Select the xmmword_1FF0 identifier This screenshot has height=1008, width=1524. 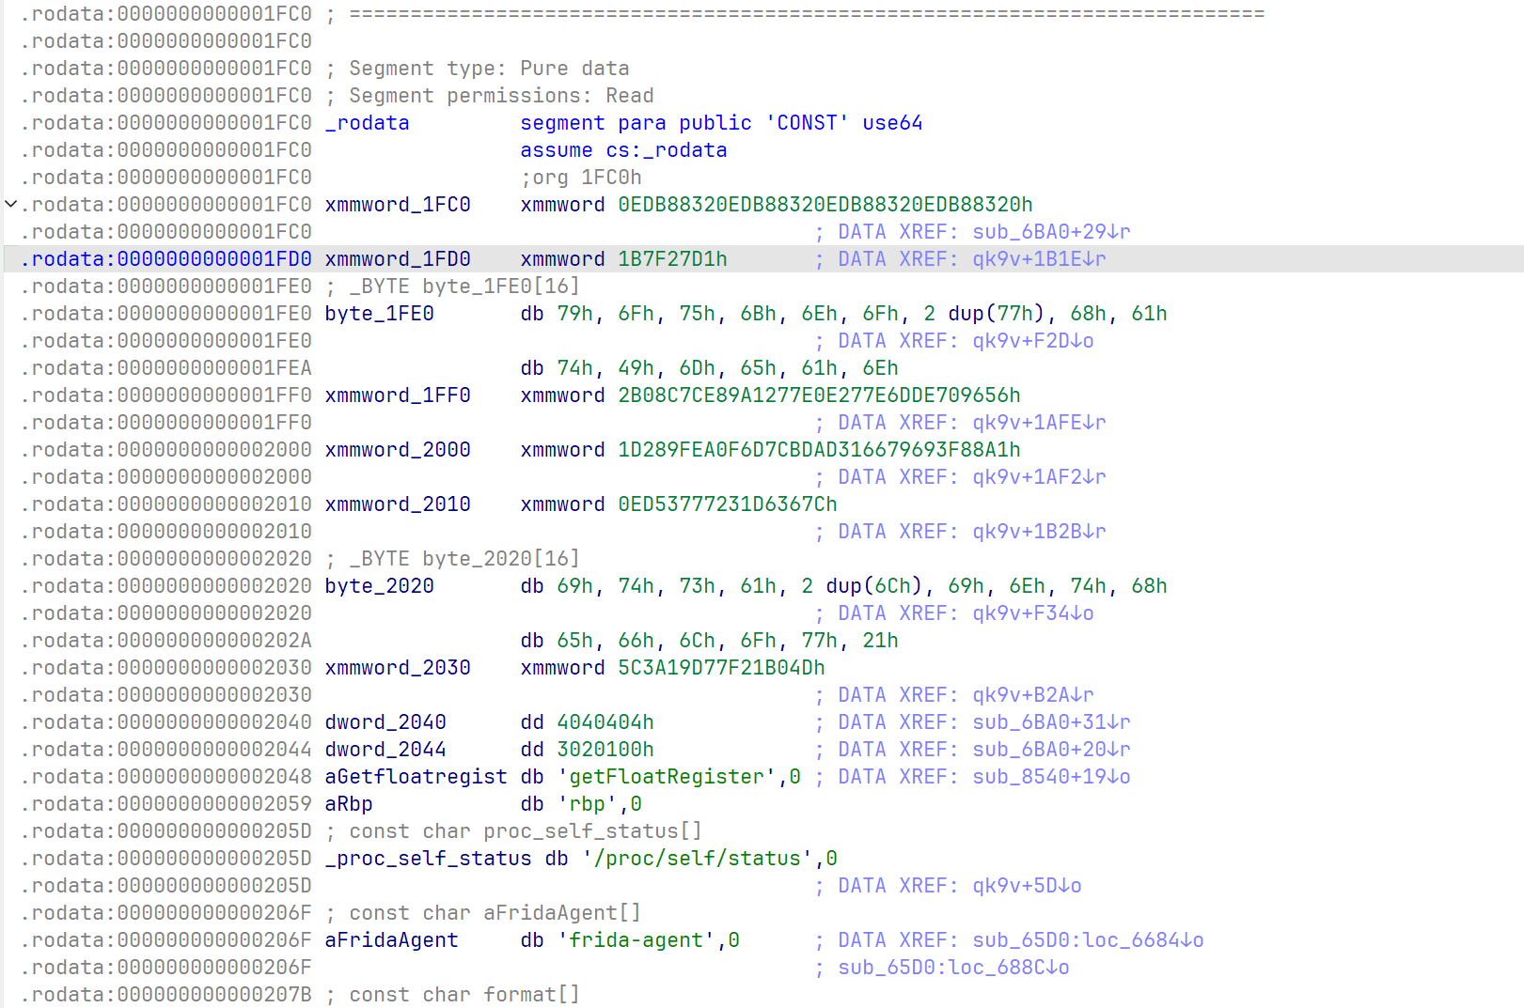coord(397,395)
